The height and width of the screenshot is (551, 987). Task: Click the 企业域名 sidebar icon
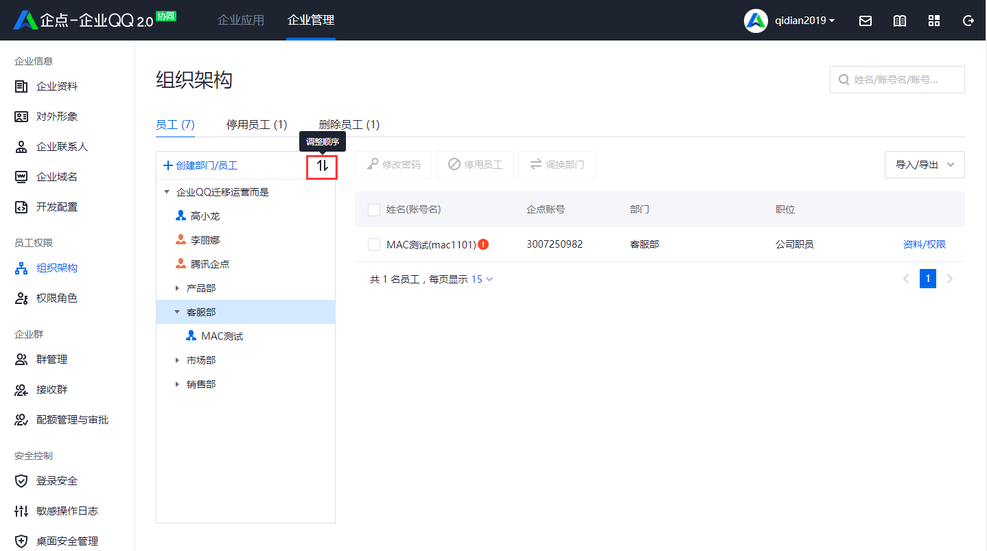[x=21, y=177]
